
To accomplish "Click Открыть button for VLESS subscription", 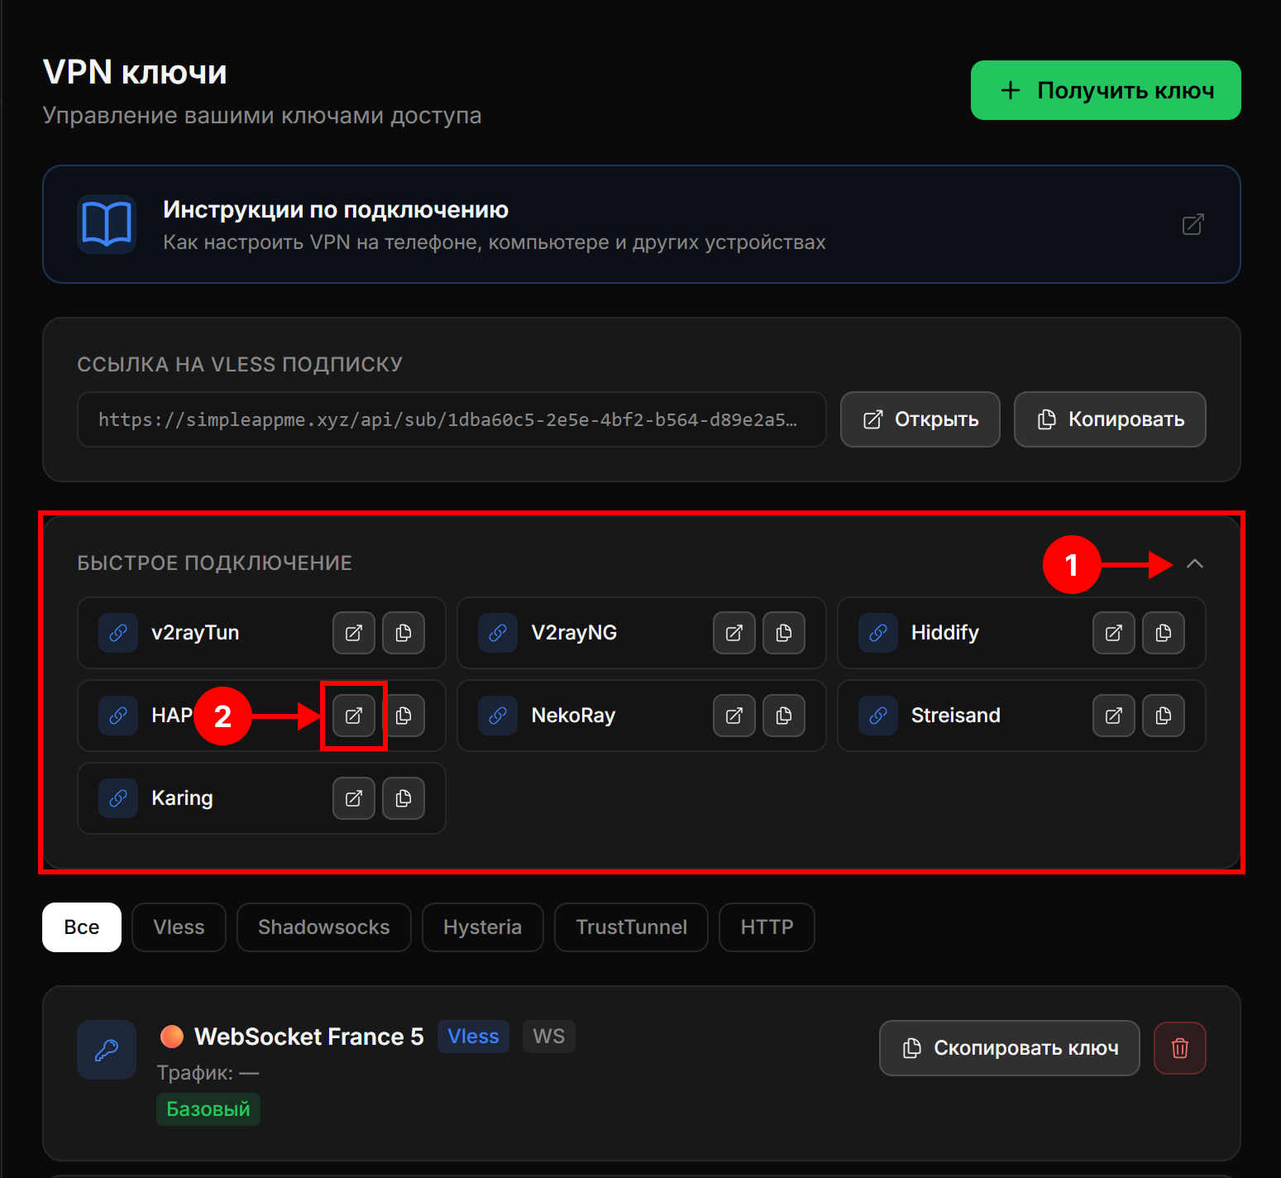I will point(920,419).
